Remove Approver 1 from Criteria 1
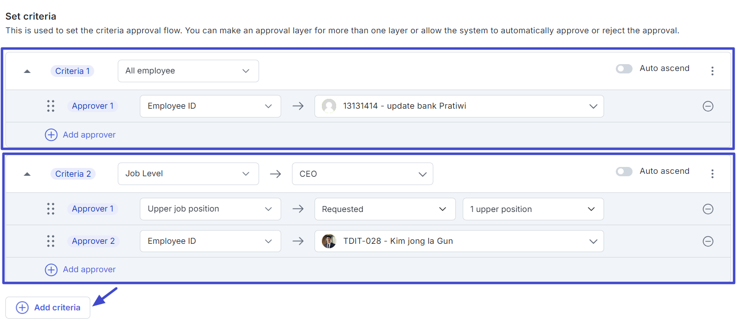 coord(708,106)
